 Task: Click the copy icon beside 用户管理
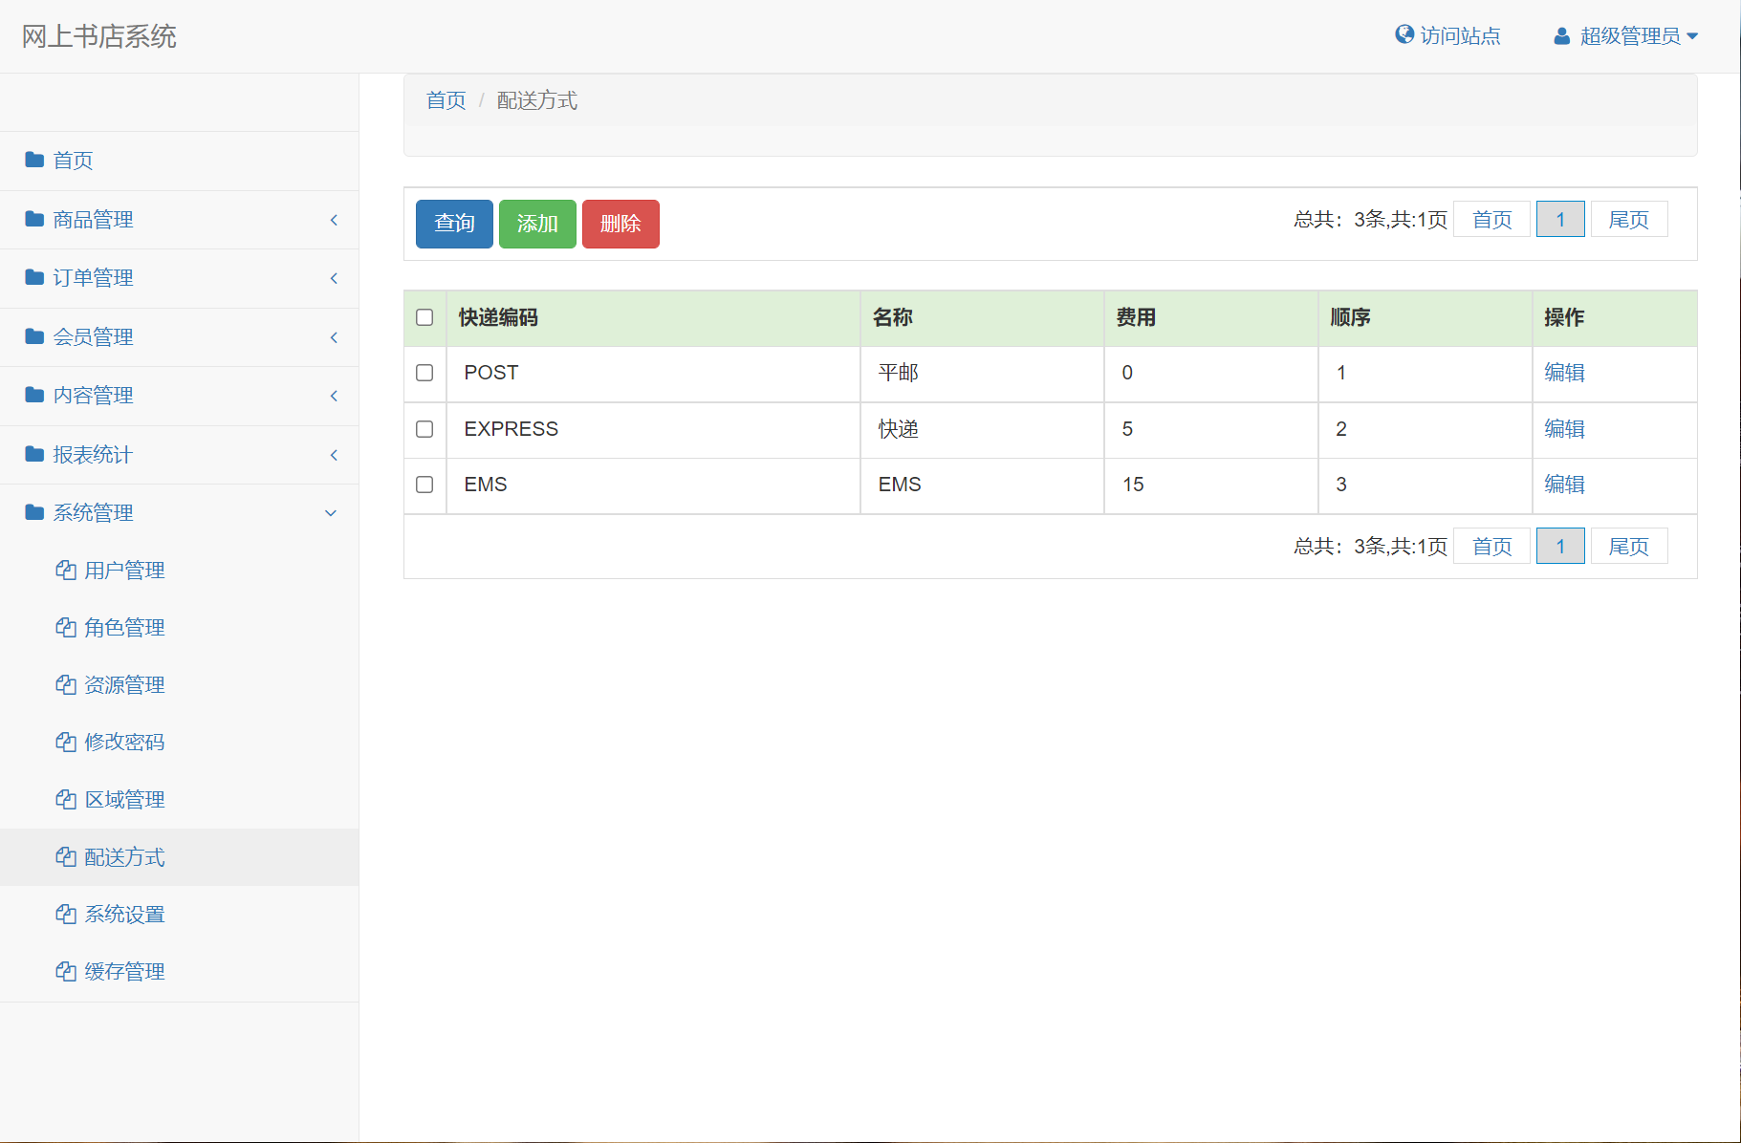pyautogui.click(x=66, y=571)
